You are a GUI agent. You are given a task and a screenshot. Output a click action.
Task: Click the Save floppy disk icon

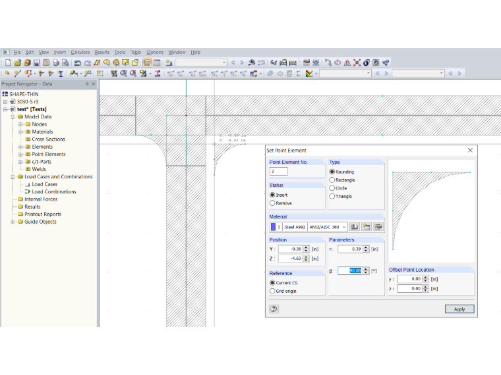click(x=37, y=63)
